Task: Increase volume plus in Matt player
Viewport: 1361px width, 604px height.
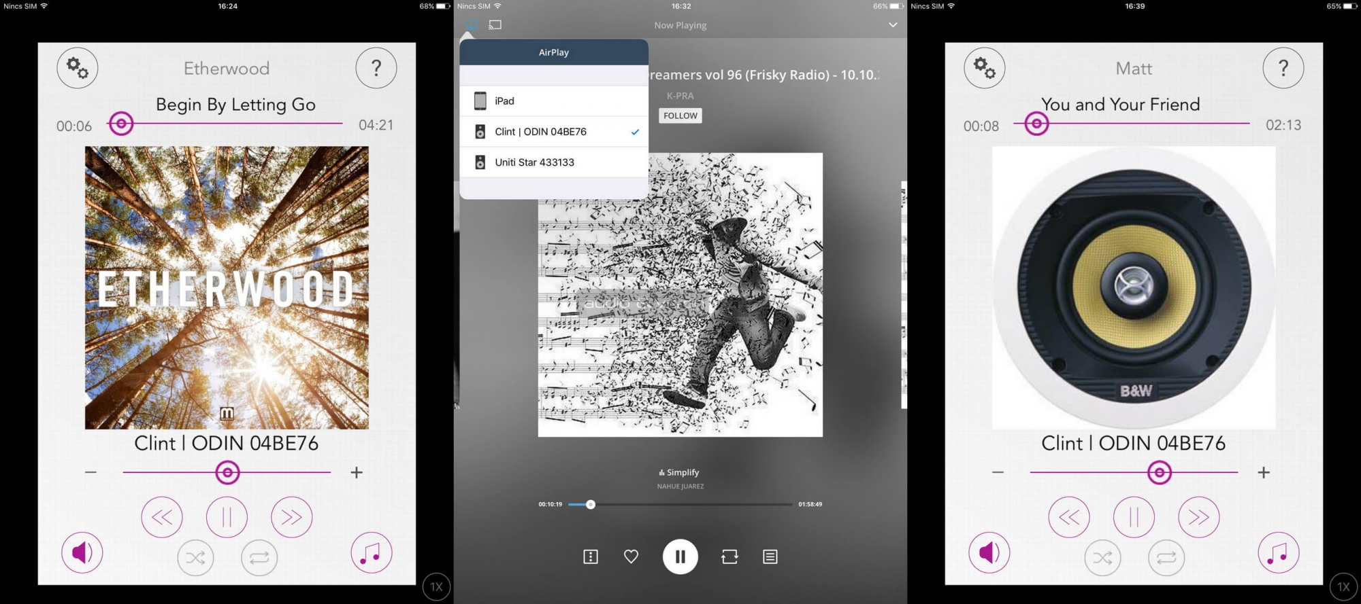Action: click(x=1264, y=472)
